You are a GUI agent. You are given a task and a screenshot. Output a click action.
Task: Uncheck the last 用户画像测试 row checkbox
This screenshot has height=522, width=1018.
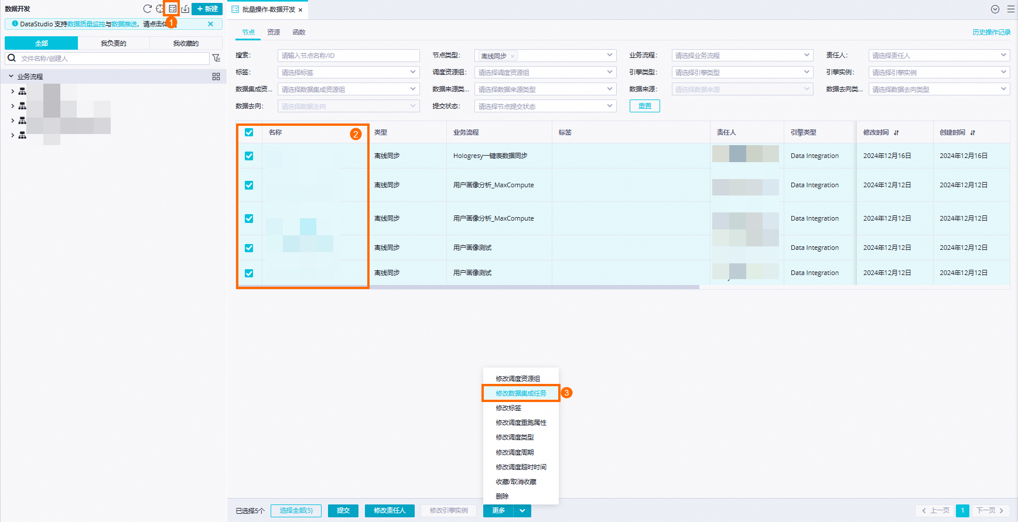pos(249,273)
